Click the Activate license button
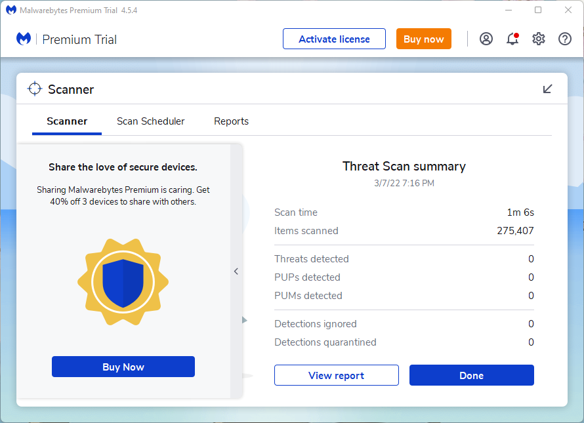Image resolution: width=584 pixels, height=423 pixels. point(334,39)
